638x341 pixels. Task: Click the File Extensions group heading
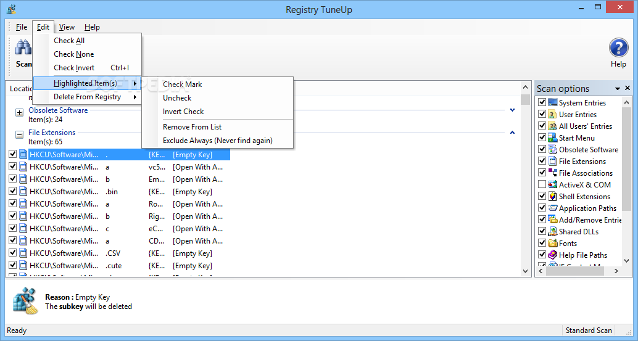(52, 133)
